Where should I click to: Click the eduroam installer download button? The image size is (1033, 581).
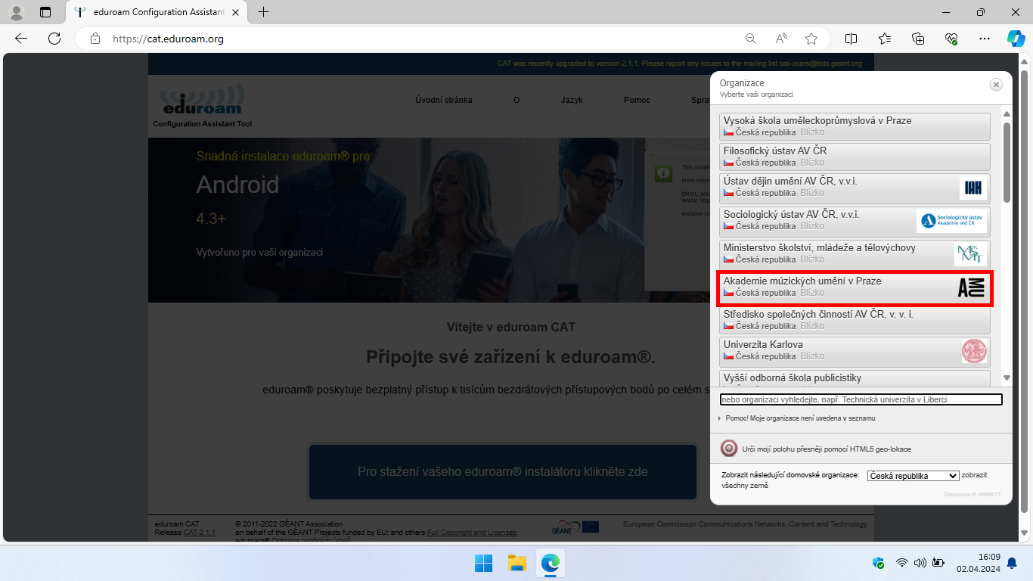click(x=503, y=472)
